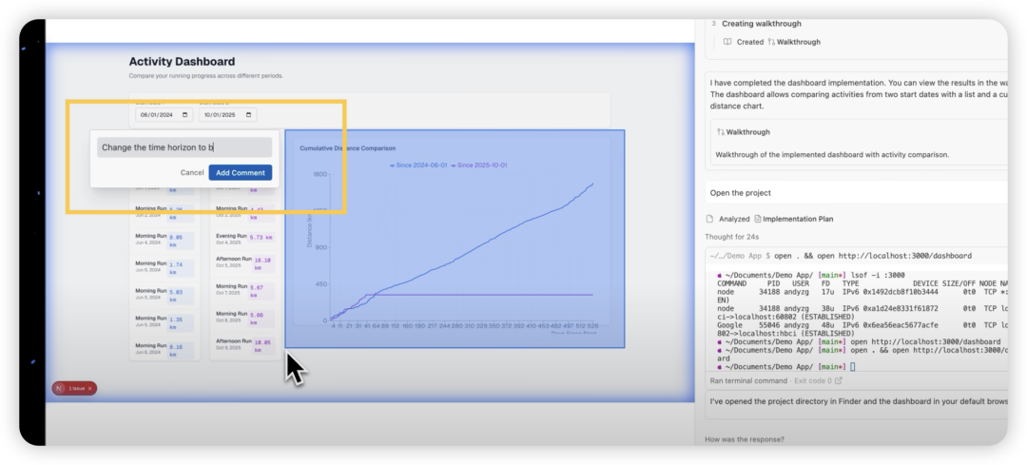Open external link icon after Exit code 0
Screen dimensions: 1027x465
[x=838, y=380]
